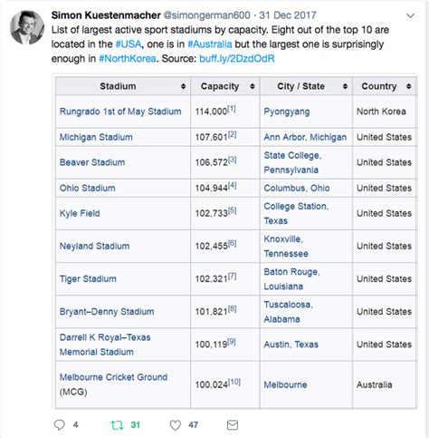Open the #NorthKorea hashtag link

pos(128,58)
